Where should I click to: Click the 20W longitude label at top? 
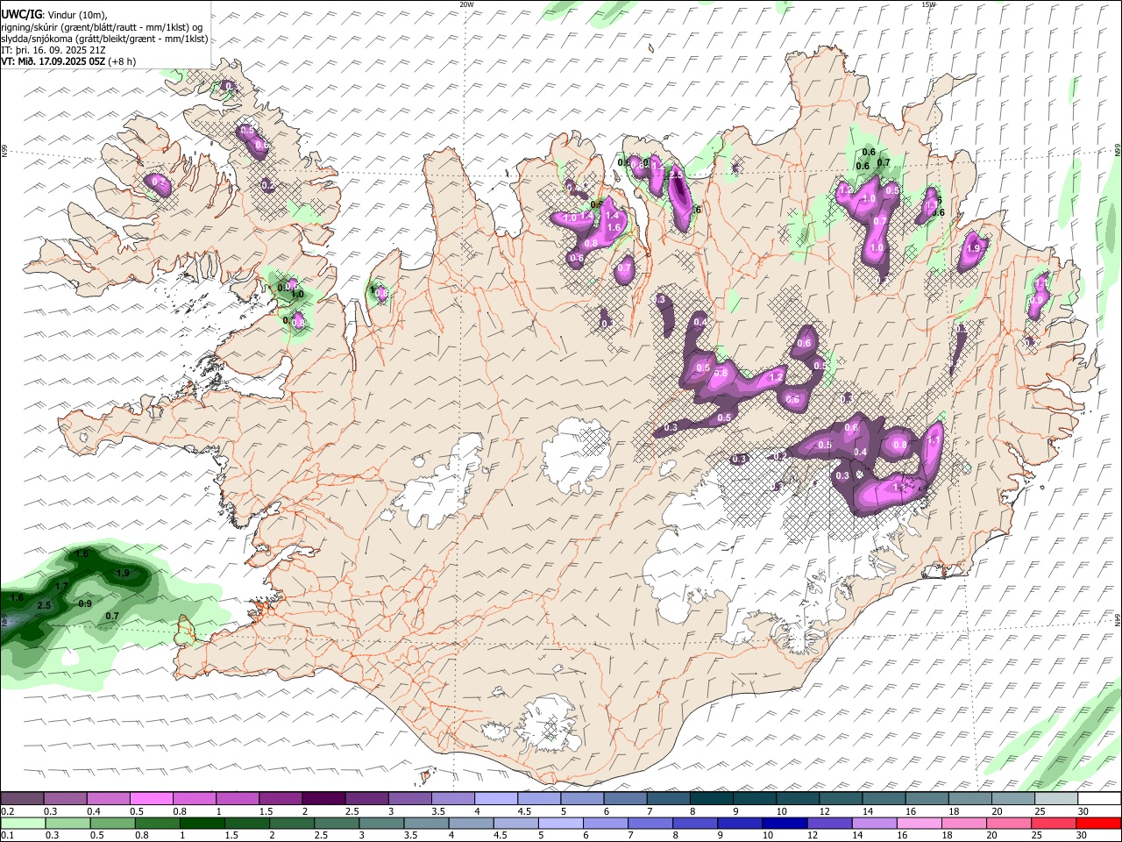pos(466,4)
